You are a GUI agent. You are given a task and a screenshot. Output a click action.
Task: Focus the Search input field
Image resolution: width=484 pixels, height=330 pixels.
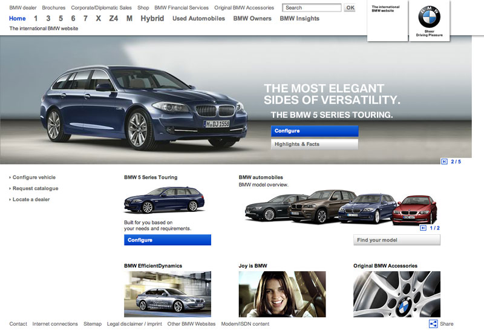click(312, 8)
